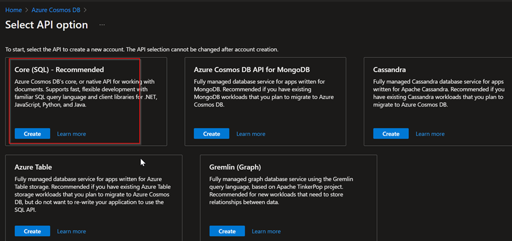Click the Cassandra description paragraph
Image resolution: width=512 pixels, height=241 pixels.
click(x=439, y=93)
